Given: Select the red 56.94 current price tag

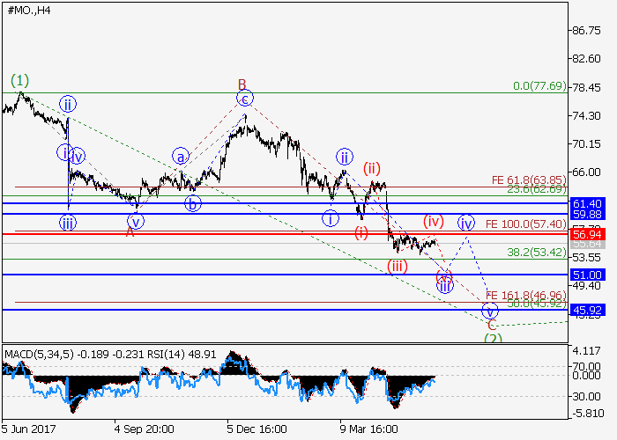Looking at the screenshot, I should pyautogui.click(x=586, y=235).
